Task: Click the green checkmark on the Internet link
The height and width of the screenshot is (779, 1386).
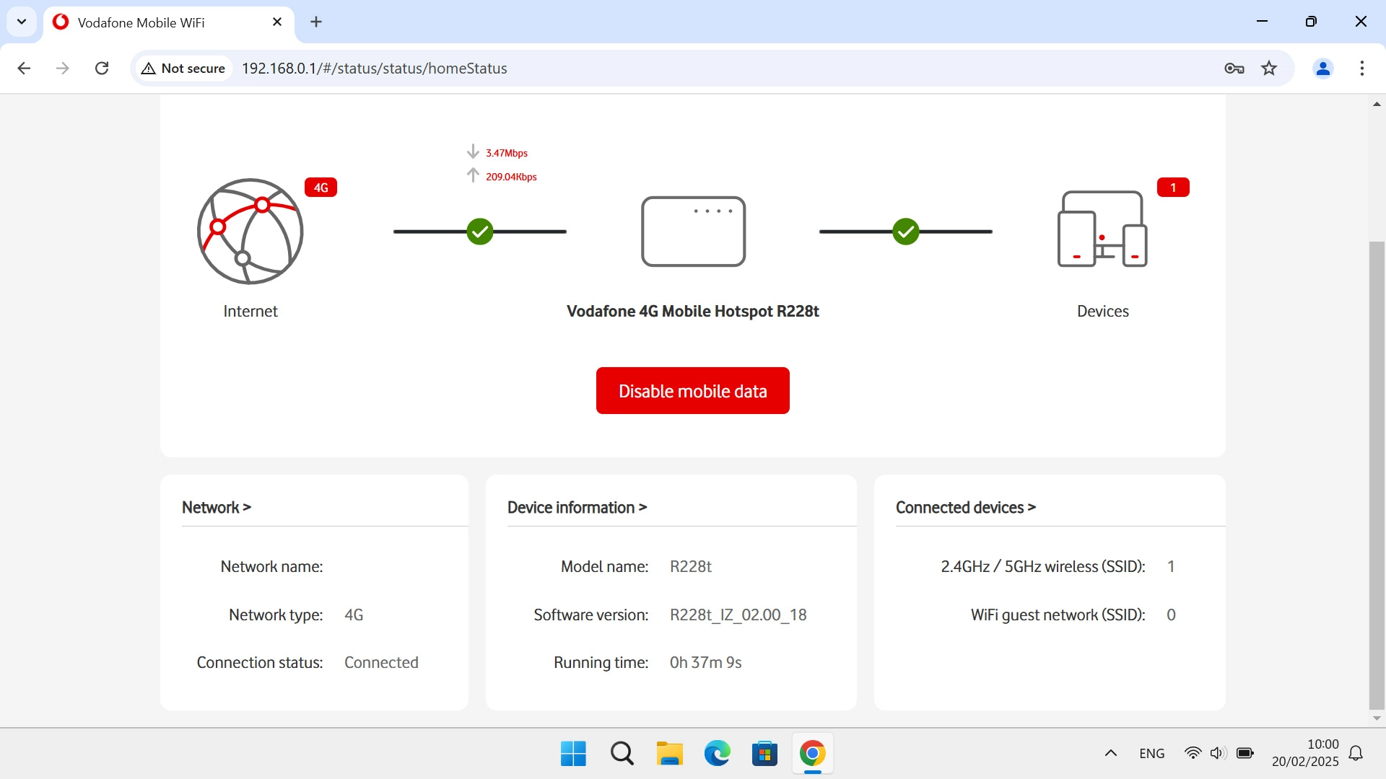Action: click(x=479, y=231)
